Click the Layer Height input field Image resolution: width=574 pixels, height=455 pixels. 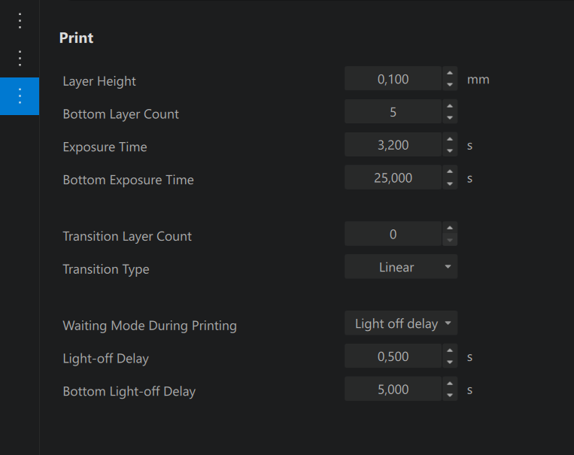click(x=393, y=79)
